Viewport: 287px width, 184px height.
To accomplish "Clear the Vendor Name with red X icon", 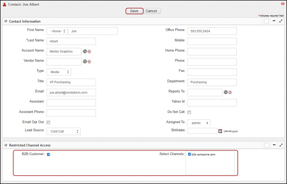I will click(89, 62).
